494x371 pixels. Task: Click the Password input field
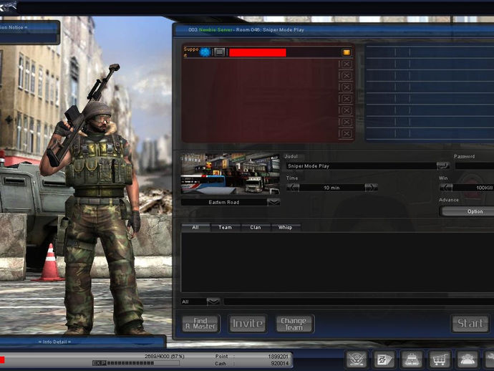[x=475, y=165]
